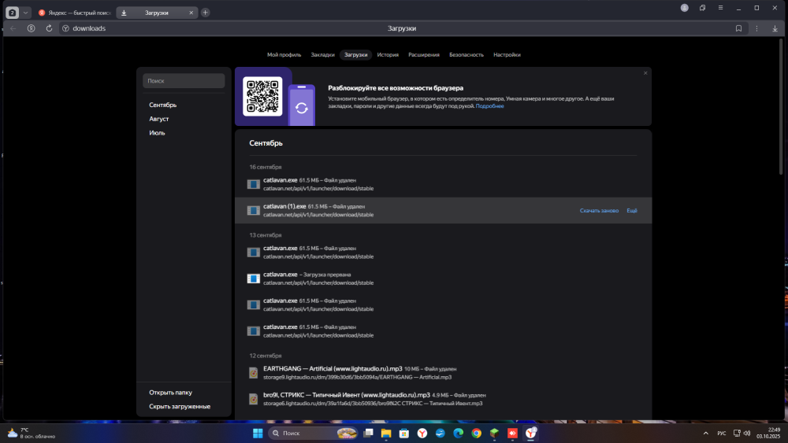Screen dimensions: 788x443
Task: Click the page vertical scrollbar thumb
Action: (x=781, y=106)
